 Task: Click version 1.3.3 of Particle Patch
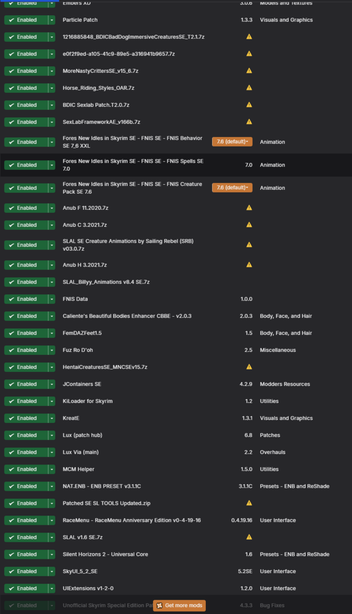tap(247, 20)
